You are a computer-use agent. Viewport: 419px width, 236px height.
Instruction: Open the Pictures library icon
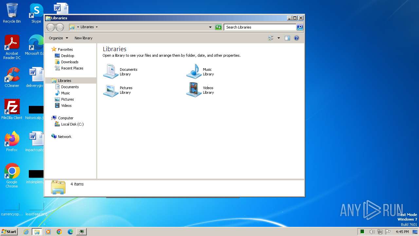pos(111,90)
